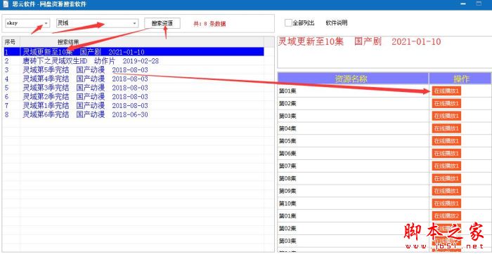Click 在线播放1 for 第10集
Image resolution: width=492 pixels, height=254 pixels.
point(446,203)
